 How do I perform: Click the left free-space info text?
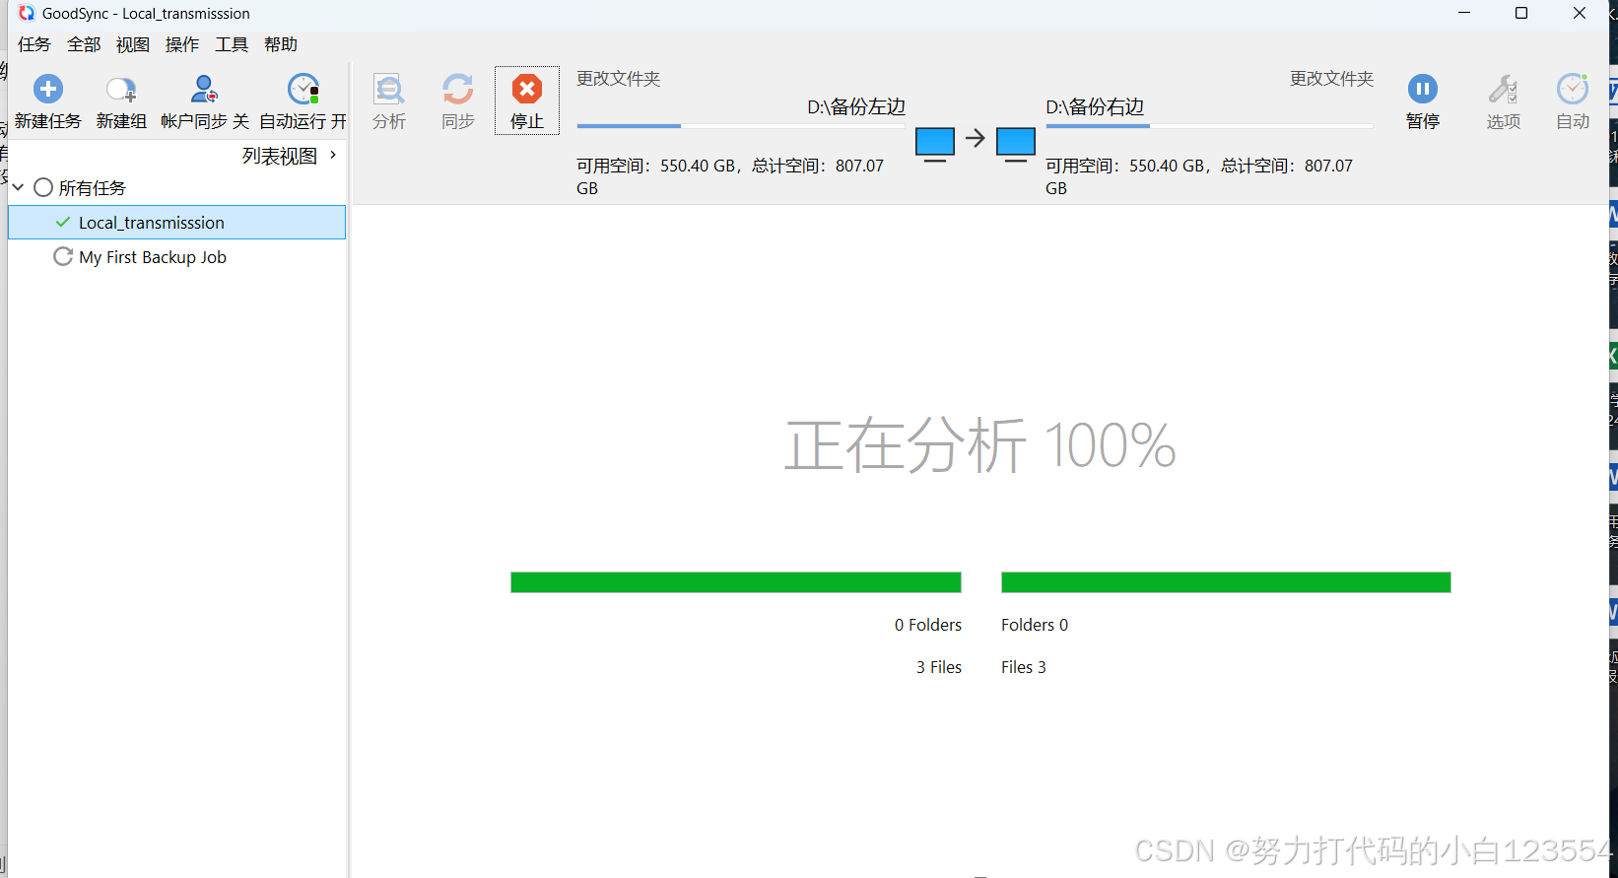coord(730,177)
